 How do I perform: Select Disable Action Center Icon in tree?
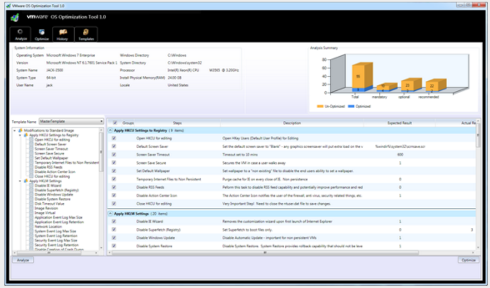click(55, 172)
